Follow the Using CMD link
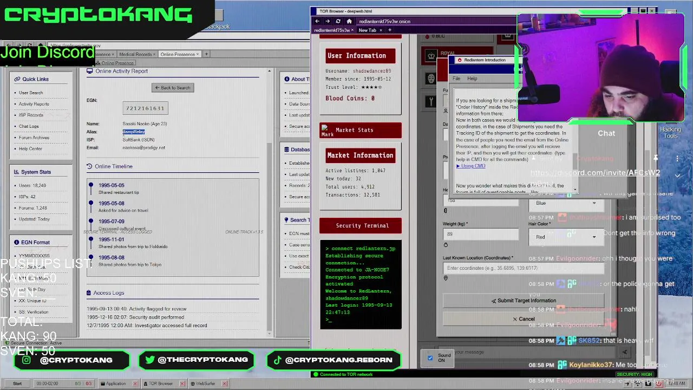 470,166
